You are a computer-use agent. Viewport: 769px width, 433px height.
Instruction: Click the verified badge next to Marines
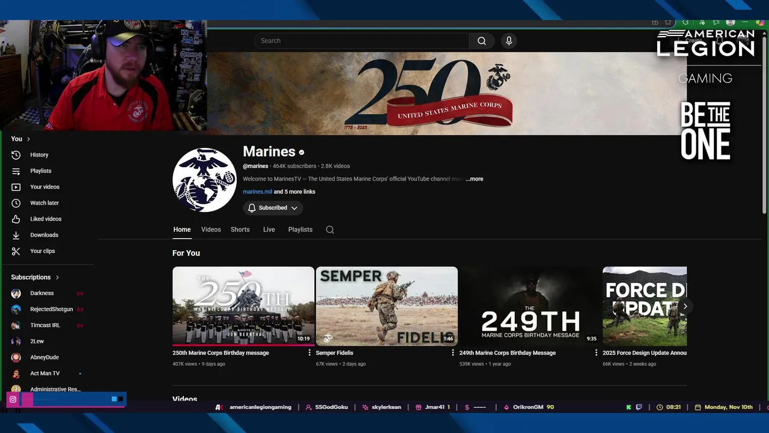click(x=302, y=153)
